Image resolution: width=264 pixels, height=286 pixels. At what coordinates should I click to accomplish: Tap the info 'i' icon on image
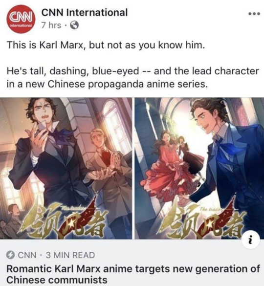[x=250, y=240]
